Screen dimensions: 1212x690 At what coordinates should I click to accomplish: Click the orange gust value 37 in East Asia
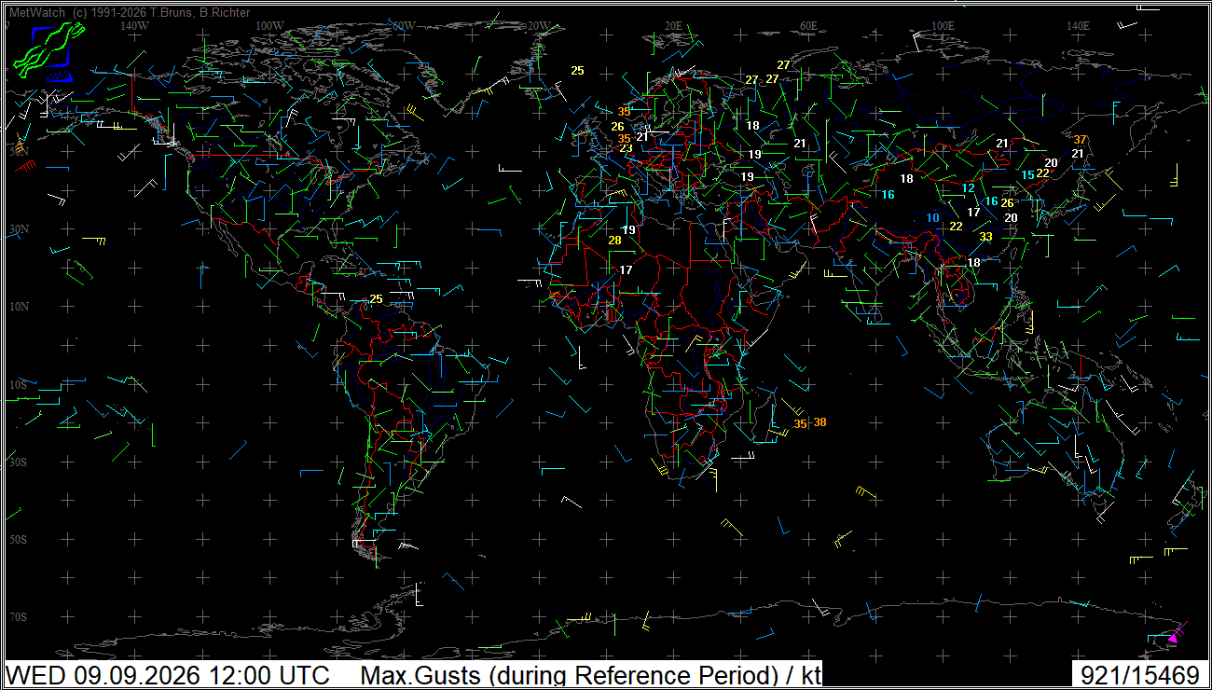point(1081,140)
